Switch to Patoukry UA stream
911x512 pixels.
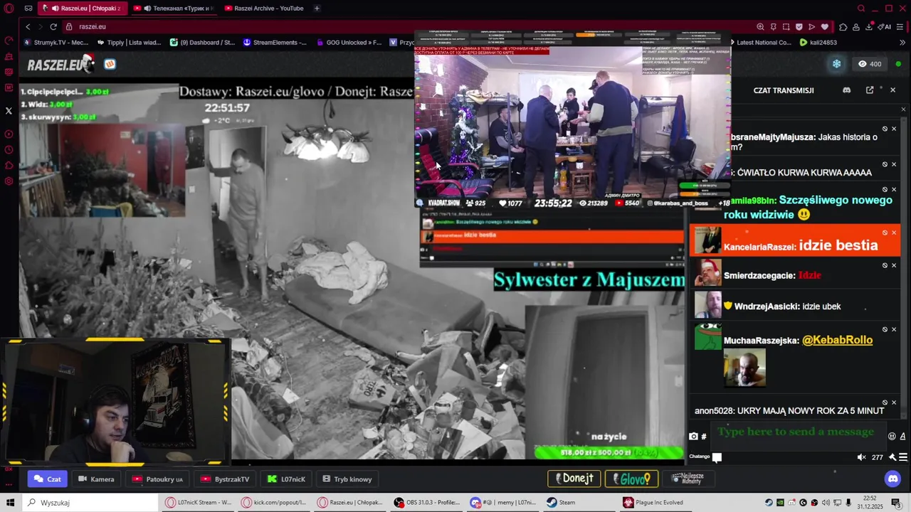(157, 479)
